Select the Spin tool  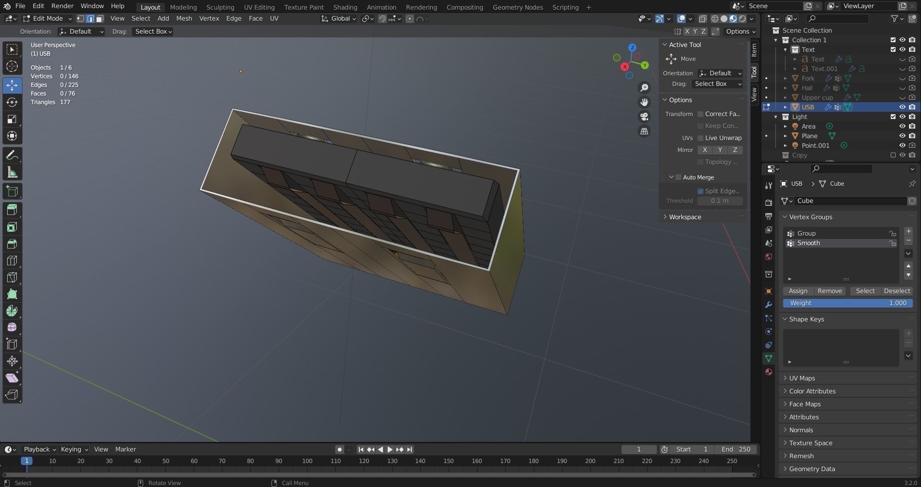point(12,311)
